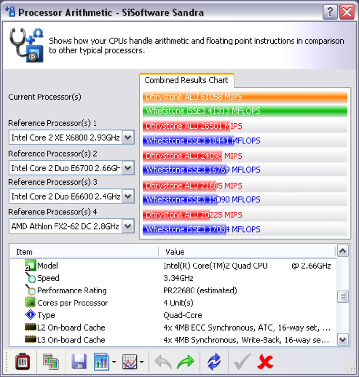Select the Speed row icon
The image size is (359, 377).
click(x=31, y=278)
